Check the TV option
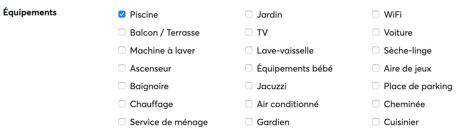Image resolution: width=460 pixels, height=136 pixels. click(249, 32)
